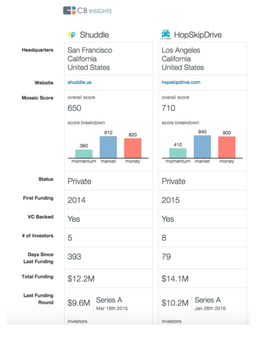Click the Days Since Last Funding label
This screenshot has width=260, height=337.
click(38, 258)
